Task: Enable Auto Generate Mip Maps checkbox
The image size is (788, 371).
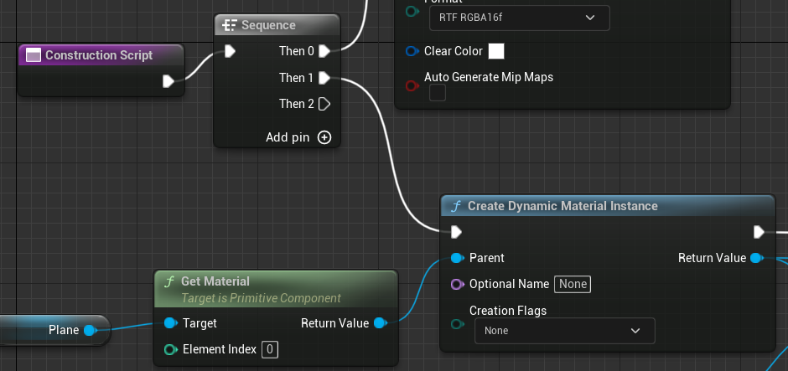Action: click(x=438, y=93)
